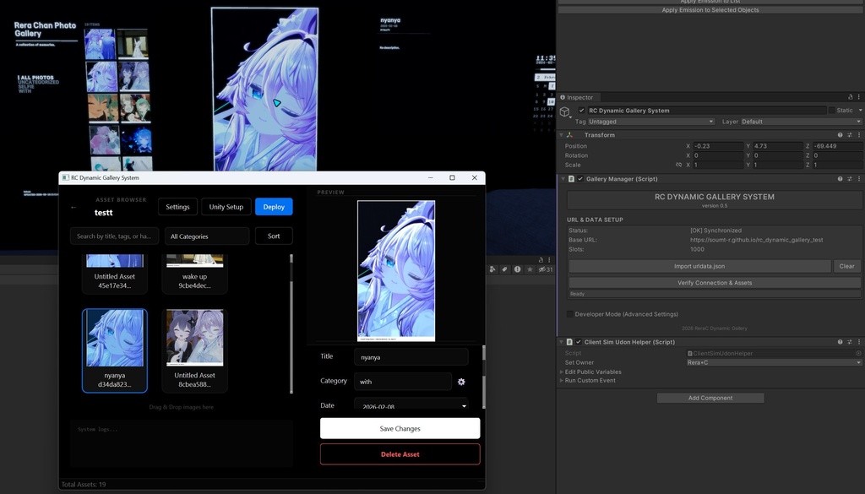Open the settings gear next to Category field
The width and height of the screenshot is (865, 494).
[462, 382]
